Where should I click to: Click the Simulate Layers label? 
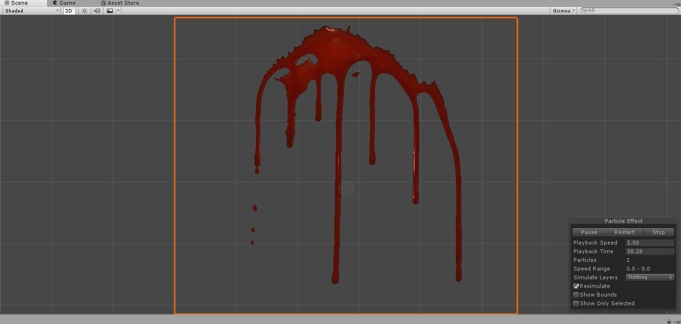(x=595, y=277)
